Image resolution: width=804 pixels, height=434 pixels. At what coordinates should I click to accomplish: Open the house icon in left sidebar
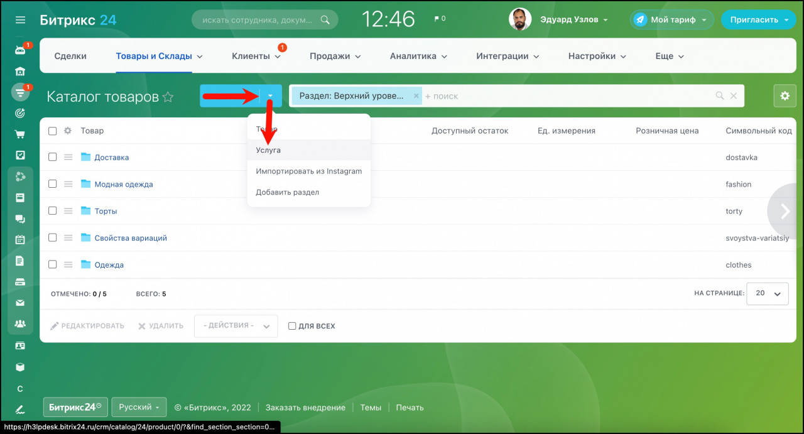tap(20, 71)
